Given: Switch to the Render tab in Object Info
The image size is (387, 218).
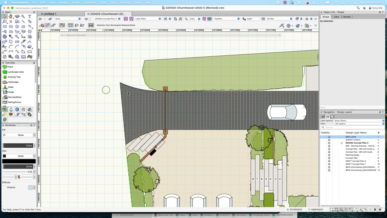Looking at the screenshot, I should [347, 17].
